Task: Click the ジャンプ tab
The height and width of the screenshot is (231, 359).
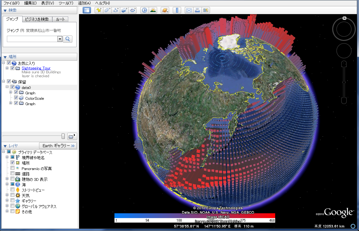Action: coord(12,19)
